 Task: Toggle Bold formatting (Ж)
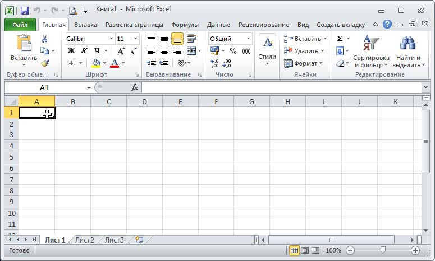click(x=71, y=51)
